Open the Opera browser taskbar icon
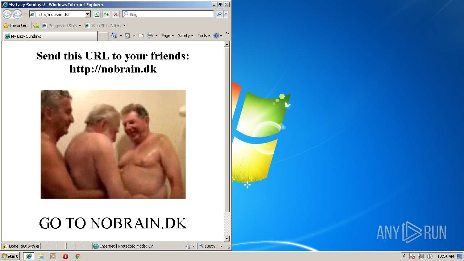The image size is (464, 261). pyautogui.click(x=65, y=256)
